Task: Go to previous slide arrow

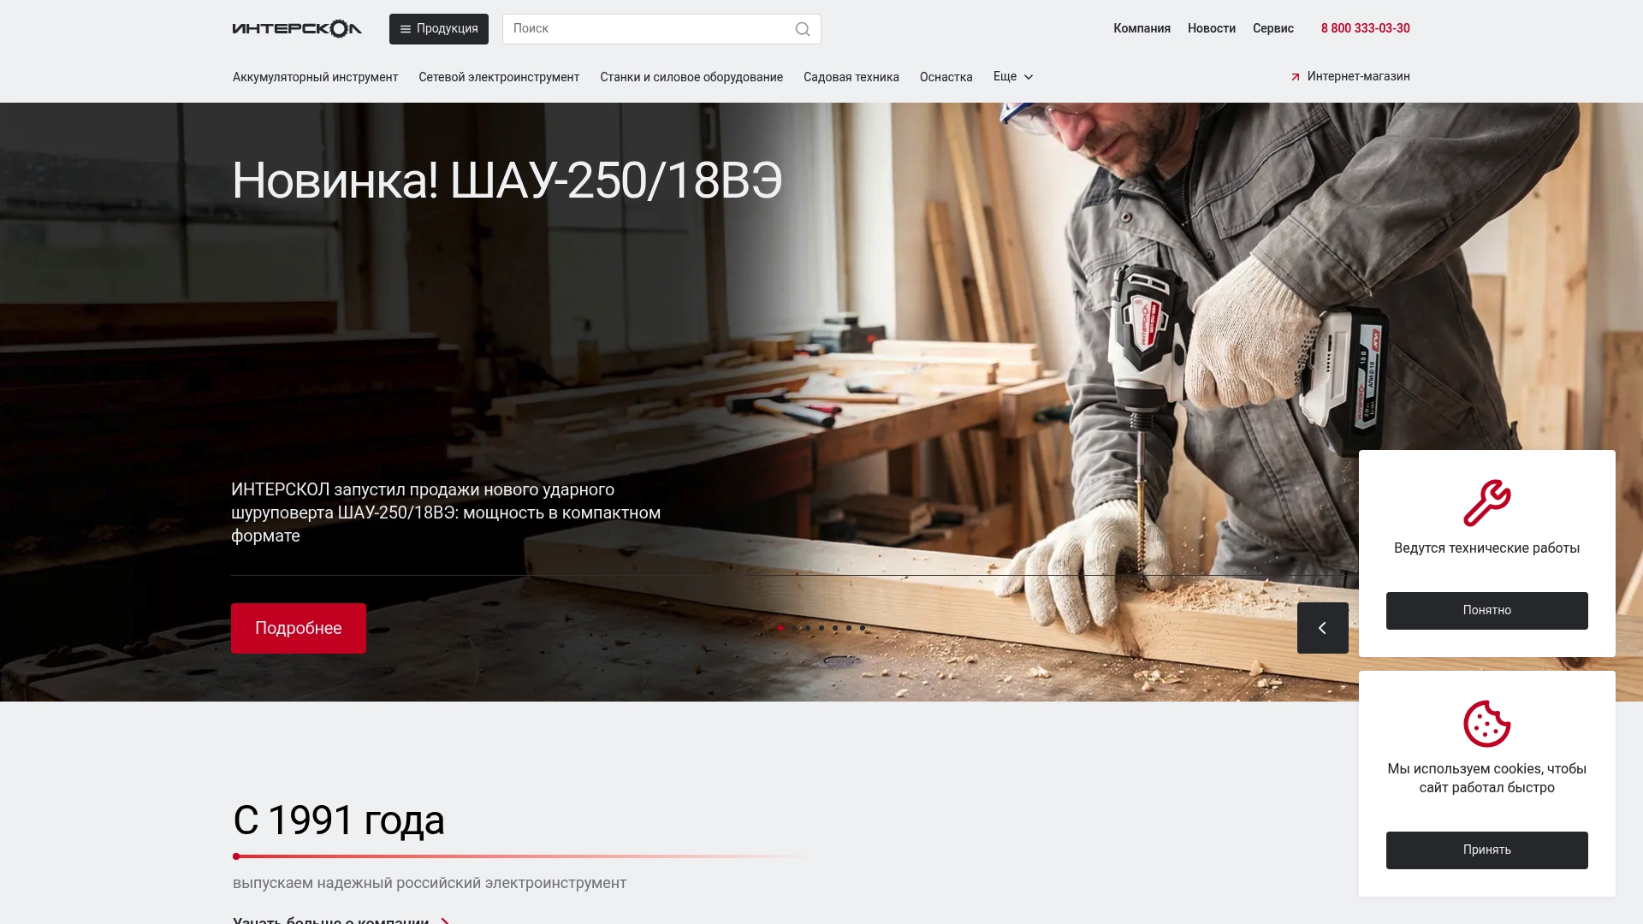Action: [1323, 628]
